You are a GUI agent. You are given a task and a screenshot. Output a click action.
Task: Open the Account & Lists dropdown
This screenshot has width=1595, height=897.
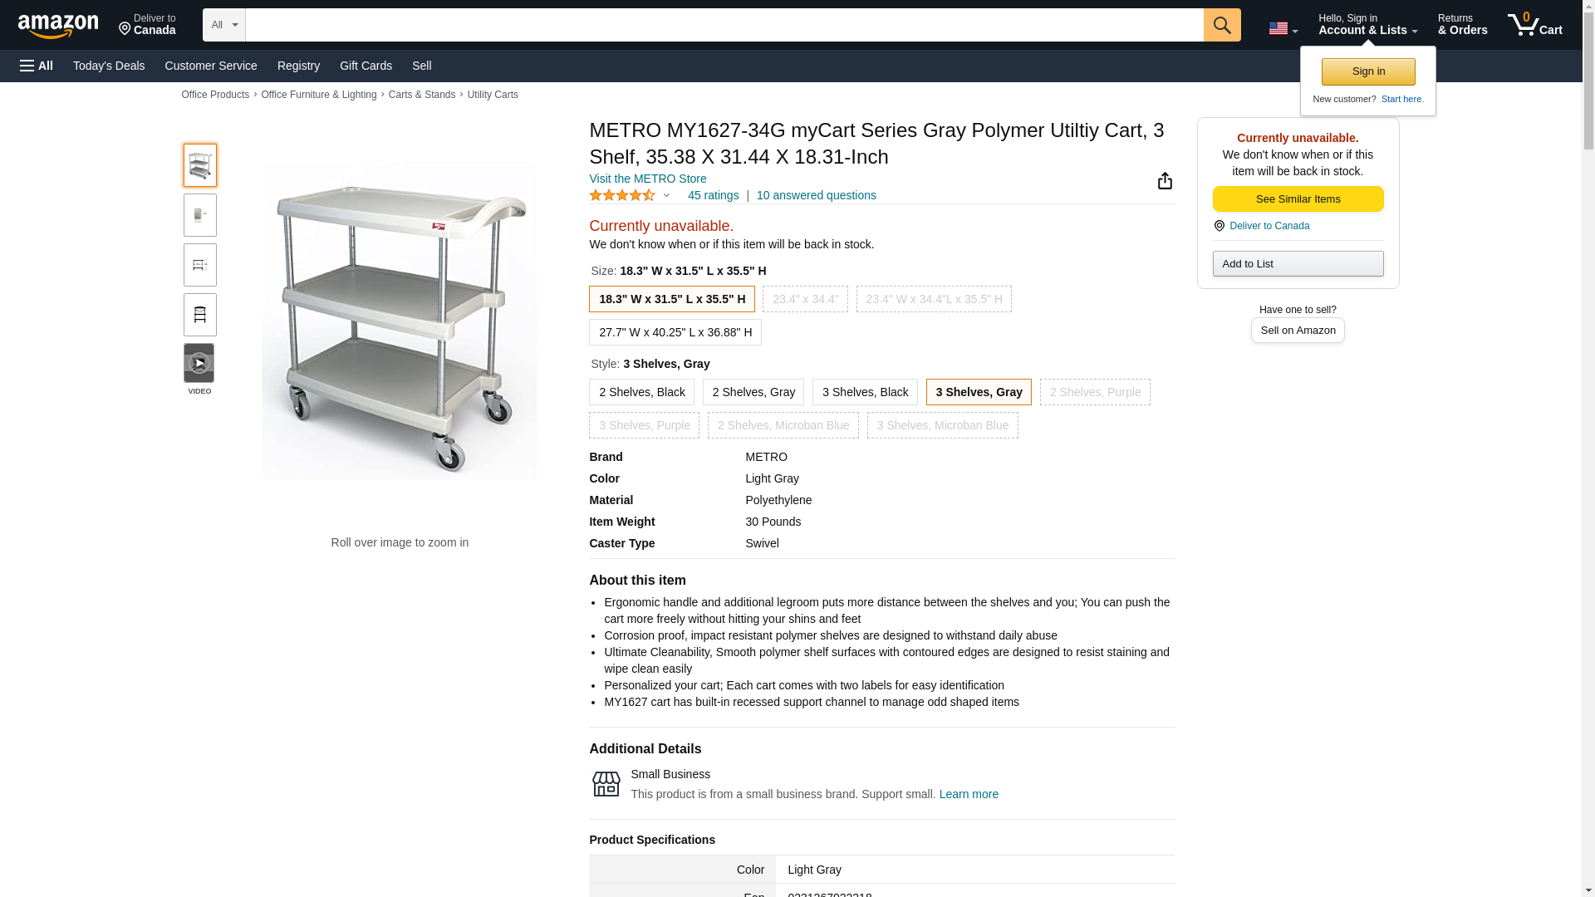click(x=1367, y=25)
